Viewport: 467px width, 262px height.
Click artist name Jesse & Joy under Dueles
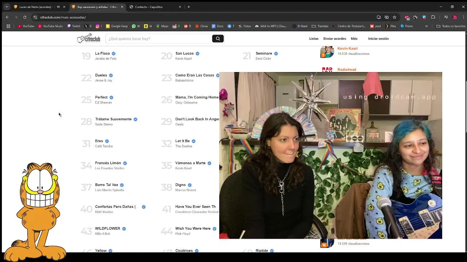click(104, 80)
